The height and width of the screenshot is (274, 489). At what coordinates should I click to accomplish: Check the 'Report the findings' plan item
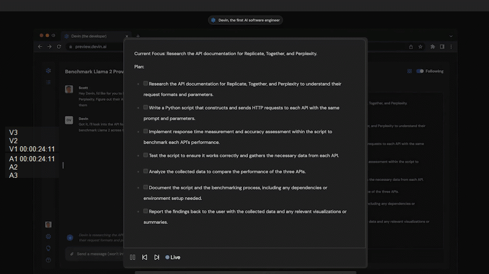click(x=146, y=211)
